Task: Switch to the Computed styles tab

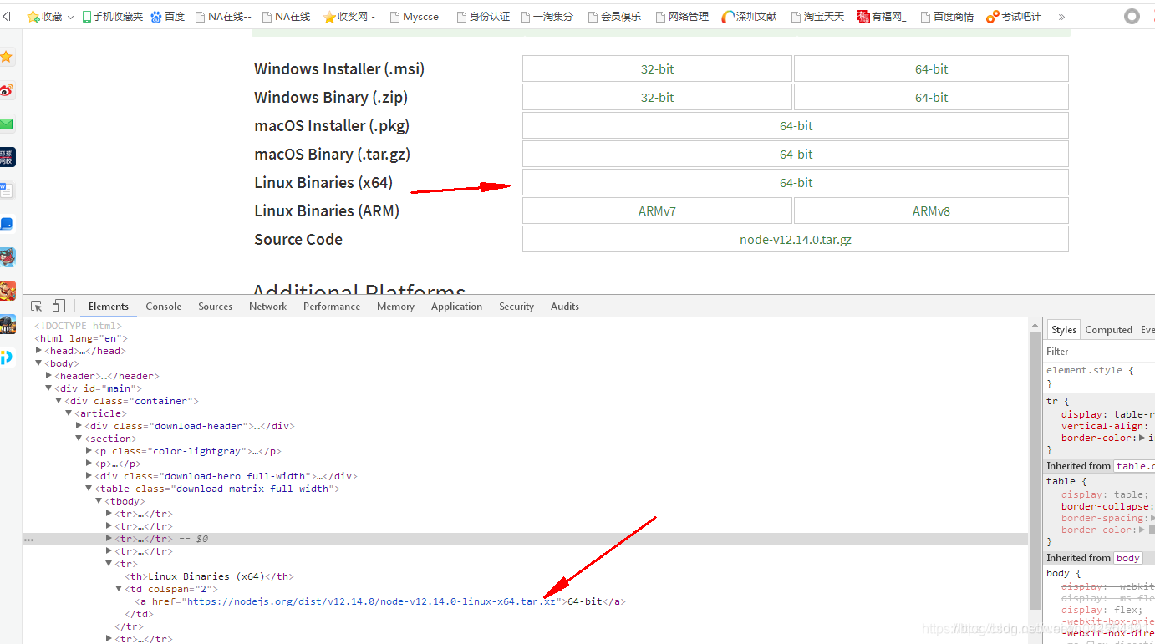Action: 1108,330
